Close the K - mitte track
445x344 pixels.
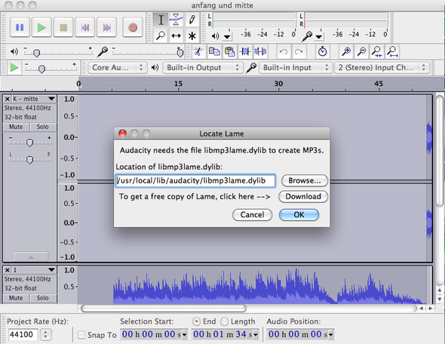(x=8, y=99)
